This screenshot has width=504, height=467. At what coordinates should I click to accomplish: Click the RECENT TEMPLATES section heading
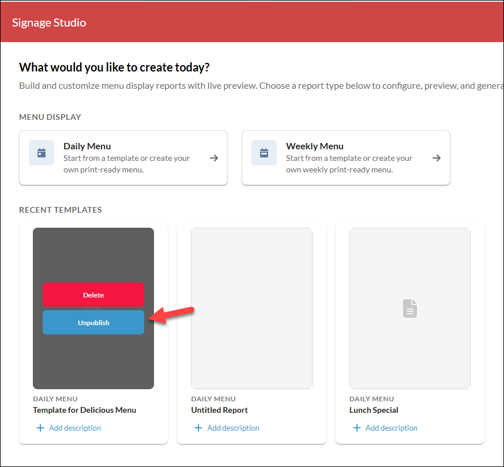pyautogui.click(x=61, y=210)
